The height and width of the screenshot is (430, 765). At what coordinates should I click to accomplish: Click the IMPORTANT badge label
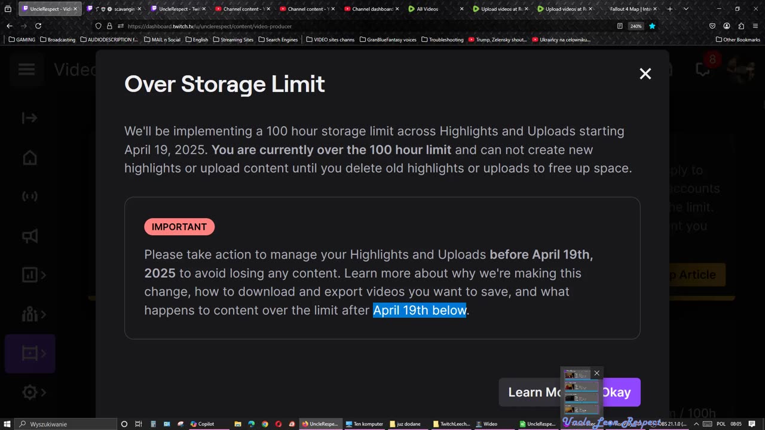click(179, 227)
